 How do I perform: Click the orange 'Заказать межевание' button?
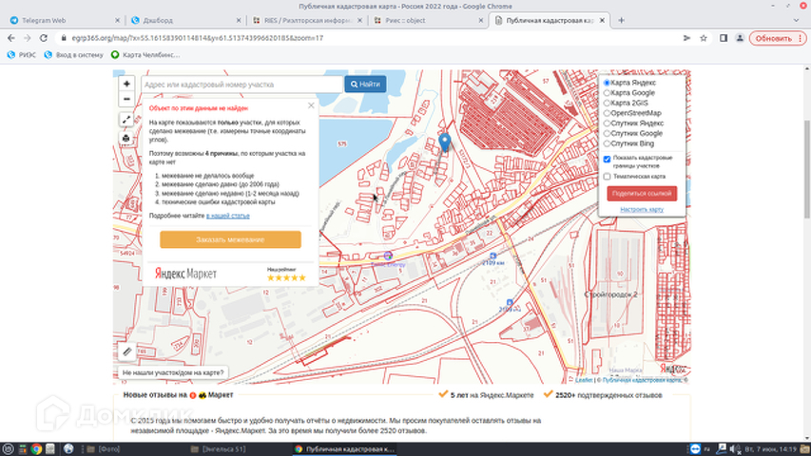[x=230, y=239]
